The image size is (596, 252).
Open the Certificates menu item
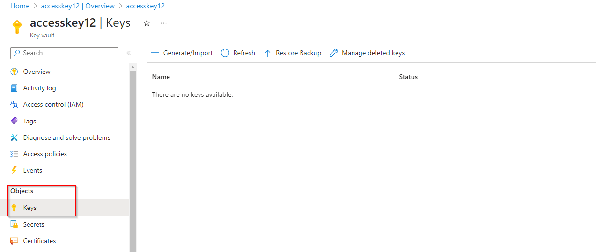[x=39, y=241]
